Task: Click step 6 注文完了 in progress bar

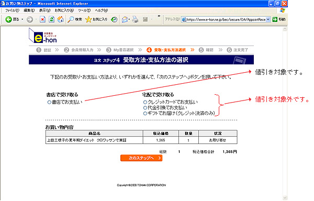Action: click(237, 50)
